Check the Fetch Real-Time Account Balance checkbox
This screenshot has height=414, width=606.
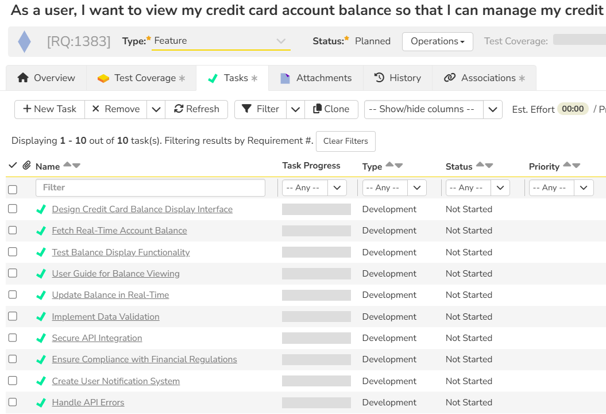[13, 231]
